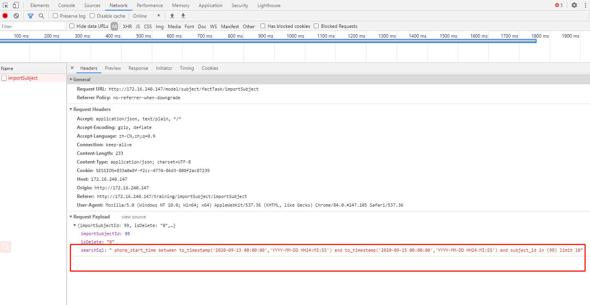Image resolution: width=590 pixels, height=305 pixels.
Task: Focus the Filter text input
Action: point(32,26)
